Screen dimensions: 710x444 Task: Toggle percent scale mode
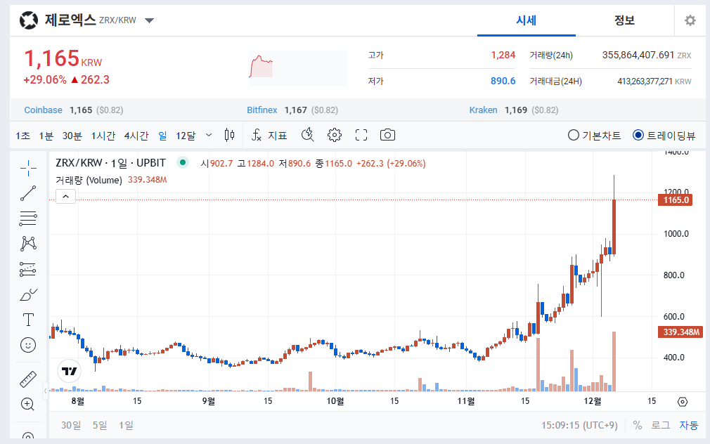(638, 425)
